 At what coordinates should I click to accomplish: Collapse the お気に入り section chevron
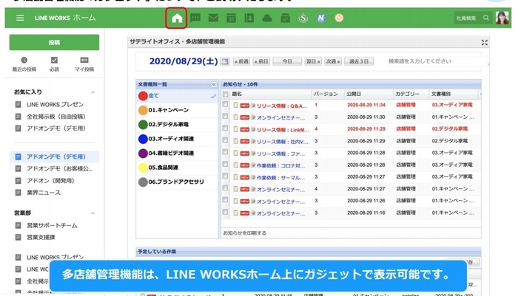pyautogui.click(x=92, y=92)
